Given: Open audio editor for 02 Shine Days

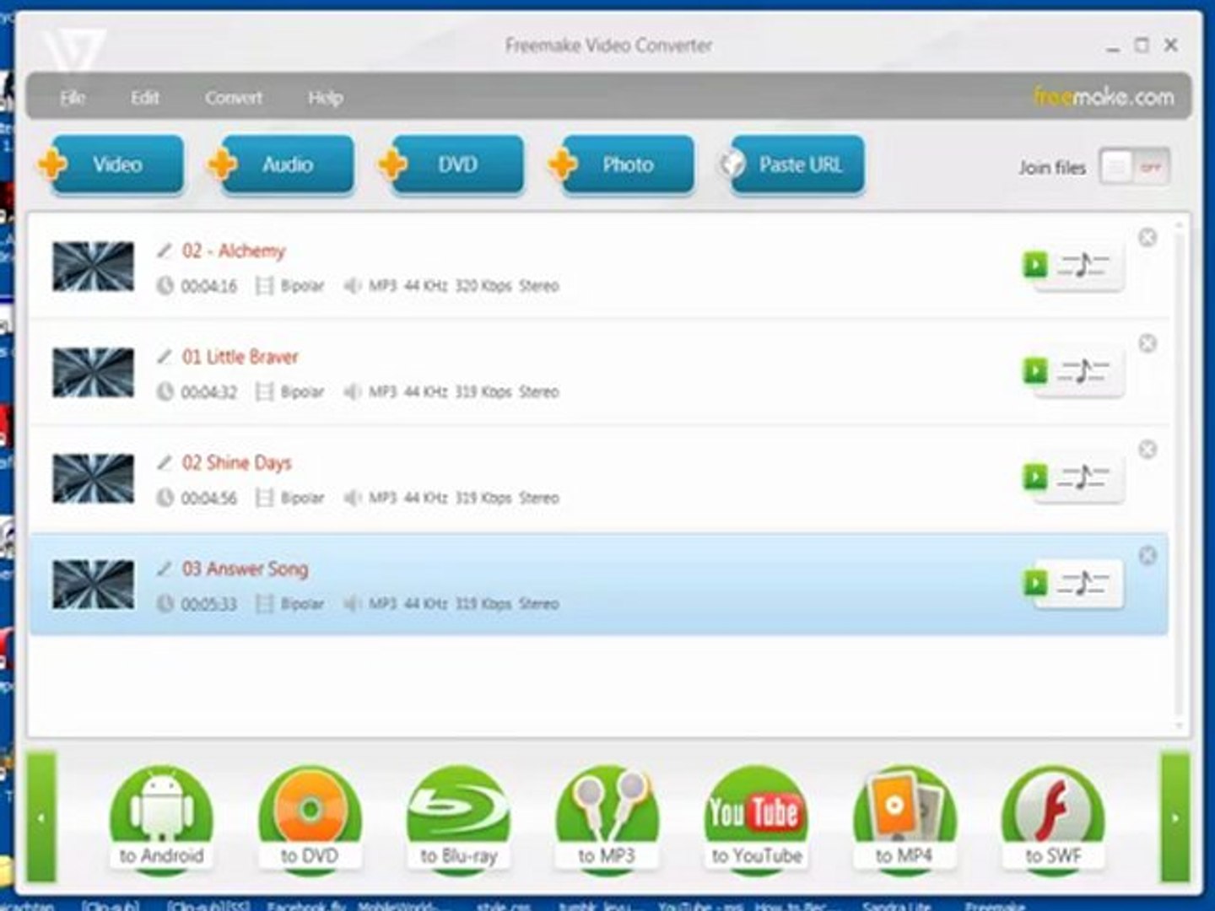Looking at the screenshot, I should tap(1084, 477).
